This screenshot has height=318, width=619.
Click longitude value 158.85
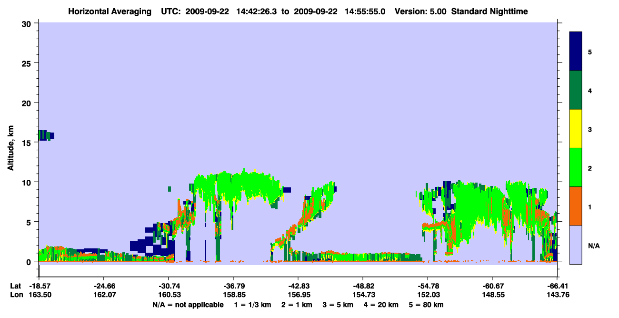click(x=233, y=295)
